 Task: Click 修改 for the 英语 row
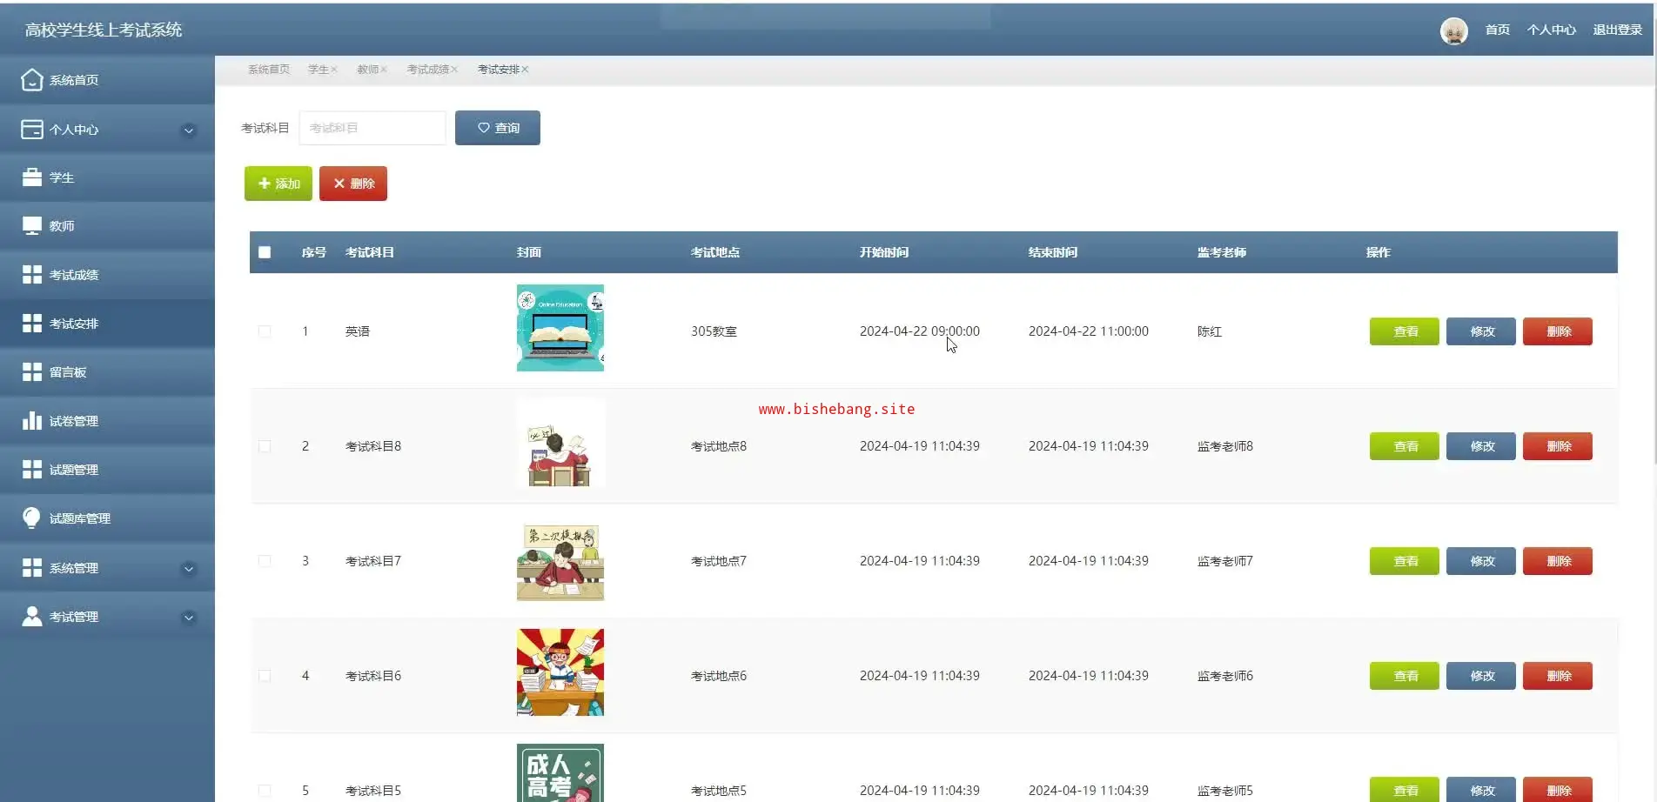coord(1481,331)
